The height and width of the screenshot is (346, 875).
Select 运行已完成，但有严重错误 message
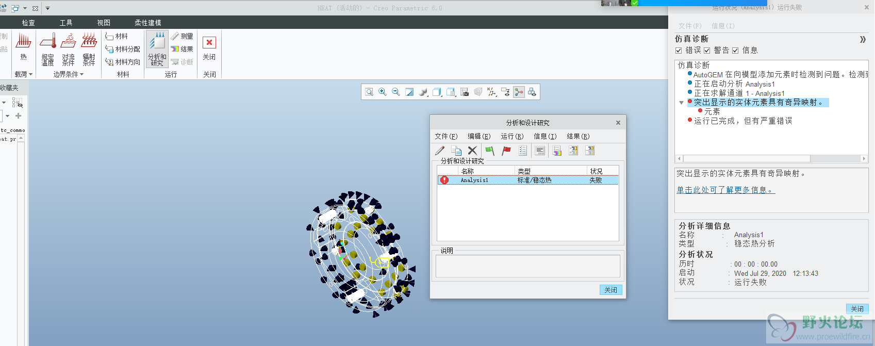[x=743, y=121]
